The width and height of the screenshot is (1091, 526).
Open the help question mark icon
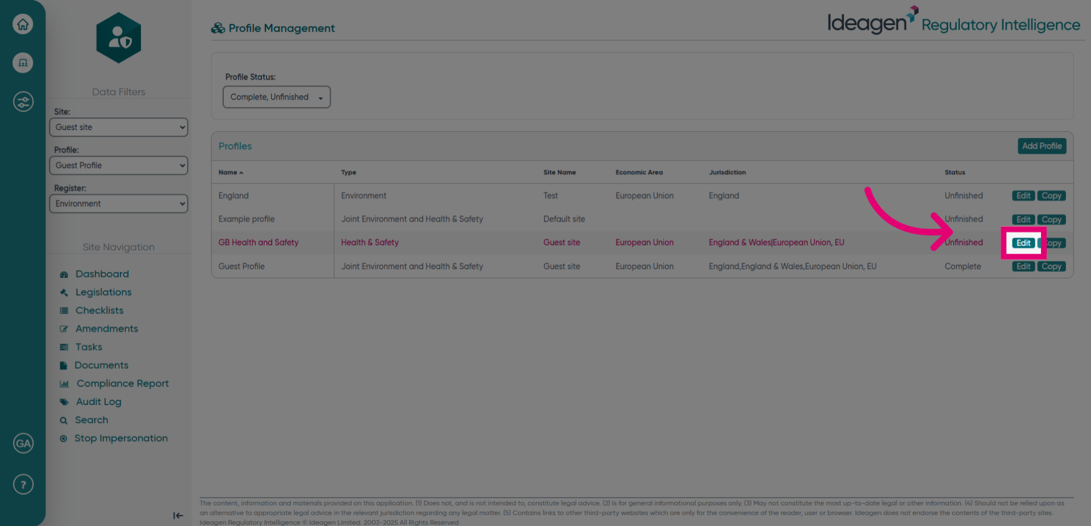coord(23,485)
